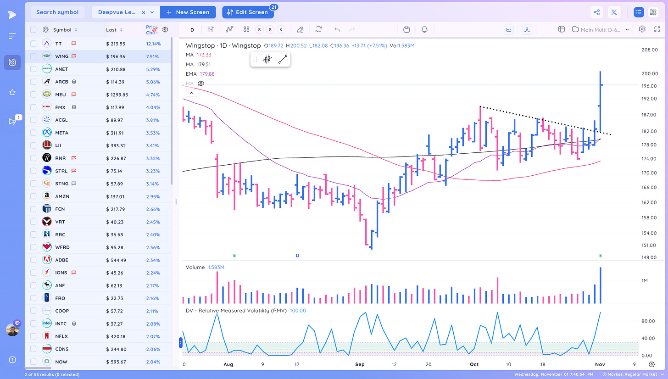
Task: Sort by the Symbol column
Action: (x=65, y=30)
